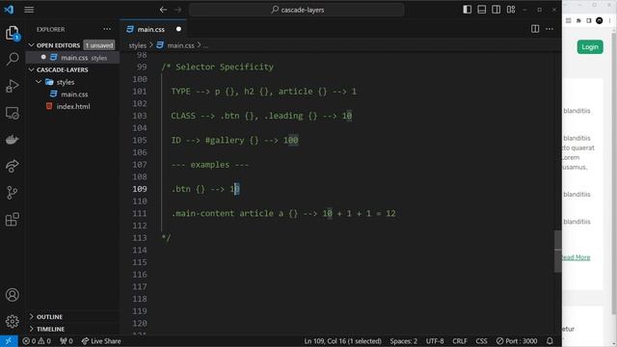Change UTF-8 file encoding
The image size is (617, 347).
[435, 340]
